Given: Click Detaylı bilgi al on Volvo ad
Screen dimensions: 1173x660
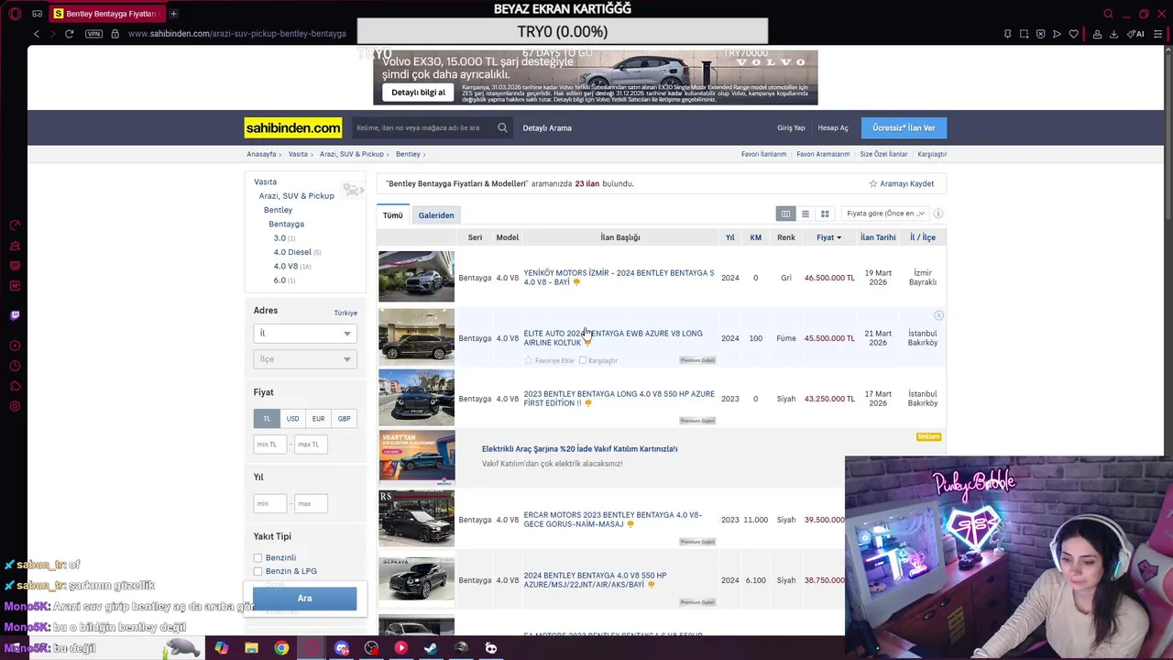Looking at the screenshot, I should coord(418,92).
